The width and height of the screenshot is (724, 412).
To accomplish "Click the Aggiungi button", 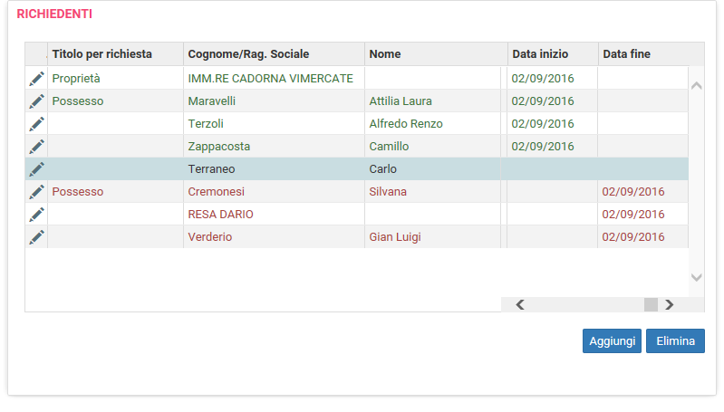I will [612, 341].
